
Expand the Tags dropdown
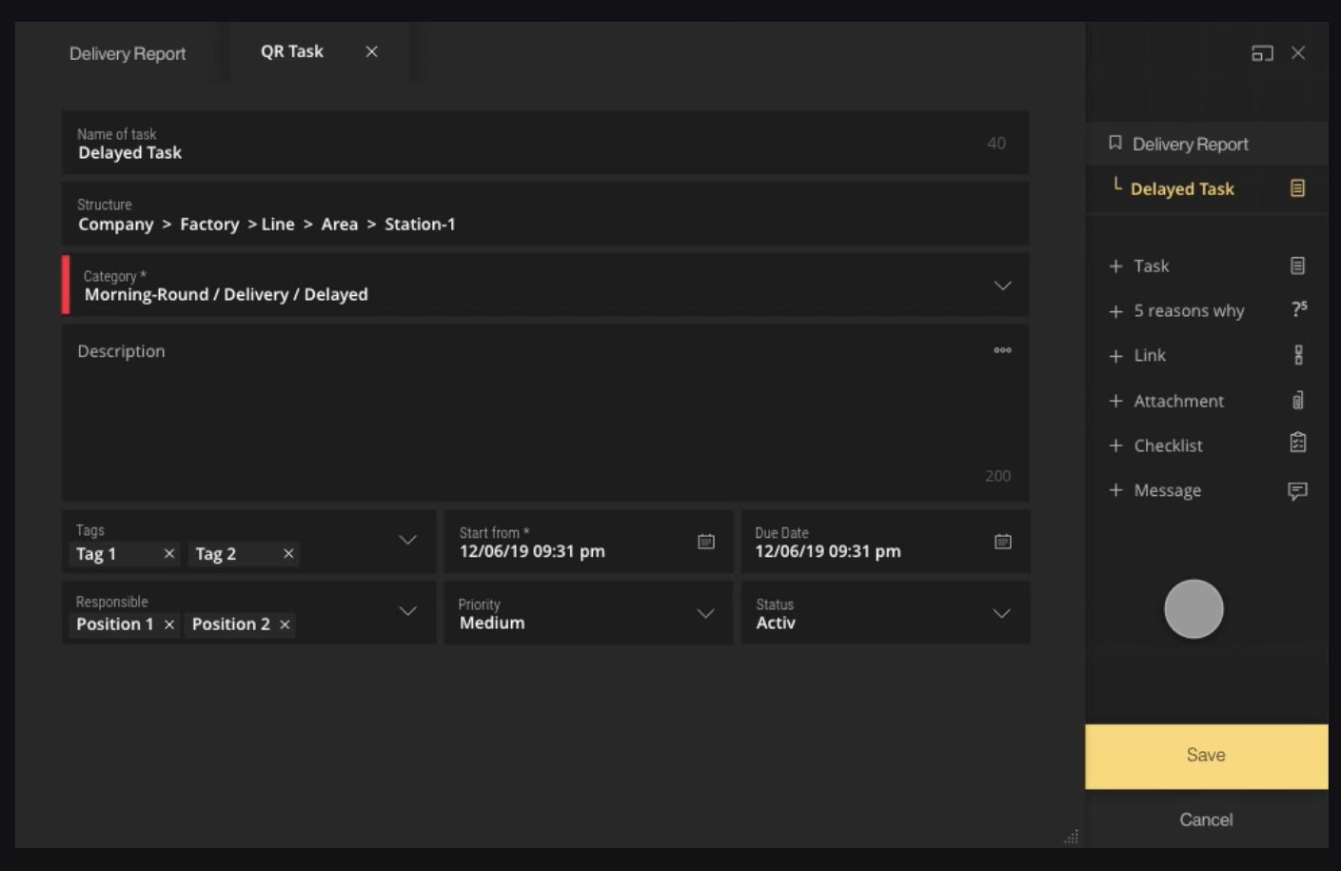point(407,540)
